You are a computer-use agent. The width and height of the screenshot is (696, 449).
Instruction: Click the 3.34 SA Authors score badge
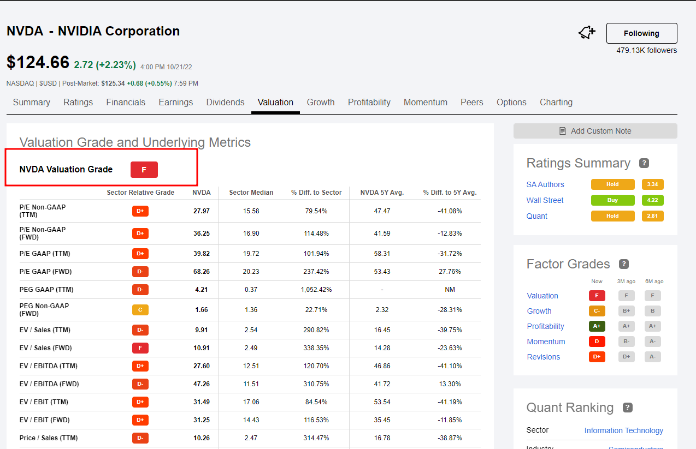tap(653, 184)
